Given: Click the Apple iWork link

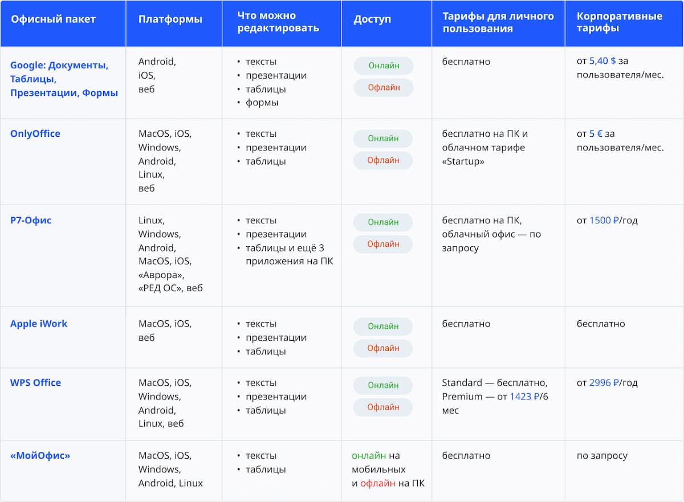Looking at the screenshot, I should (x=39, y=324).
